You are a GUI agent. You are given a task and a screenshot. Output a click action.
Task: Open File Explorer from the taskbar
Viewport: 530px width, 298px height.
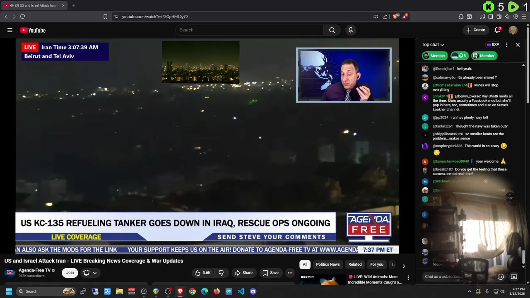119,291
